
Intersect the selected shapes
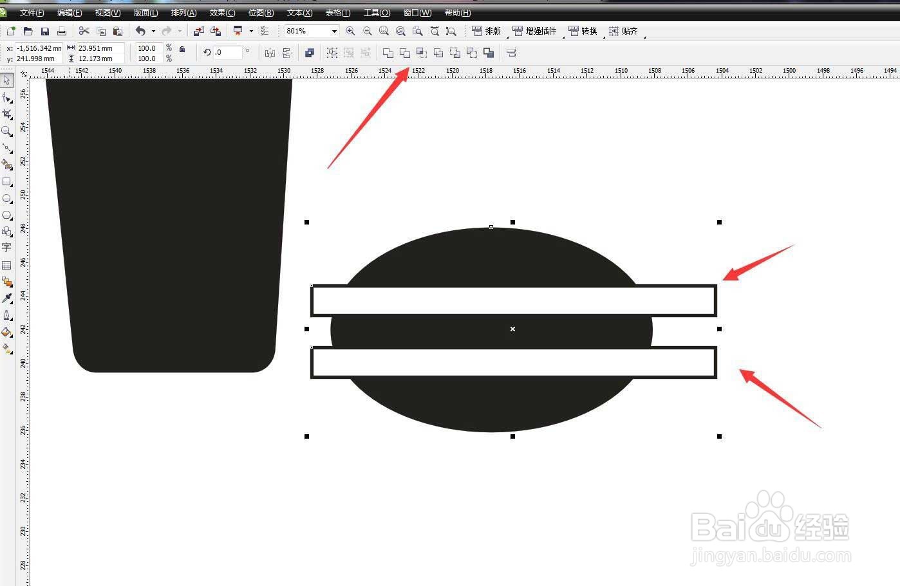click(x=421, y=53)
